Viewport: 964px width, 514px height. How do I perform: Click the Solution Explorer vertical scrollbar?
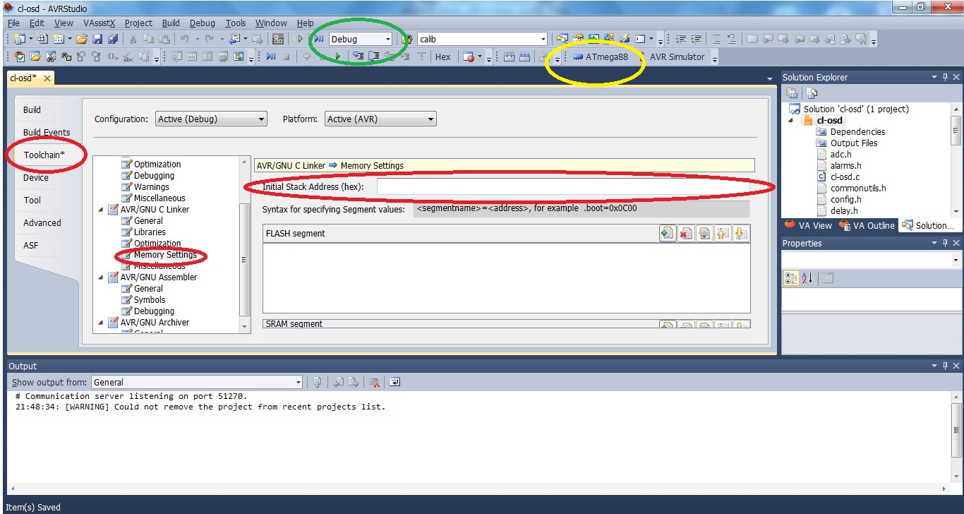(x=956, y=159)
